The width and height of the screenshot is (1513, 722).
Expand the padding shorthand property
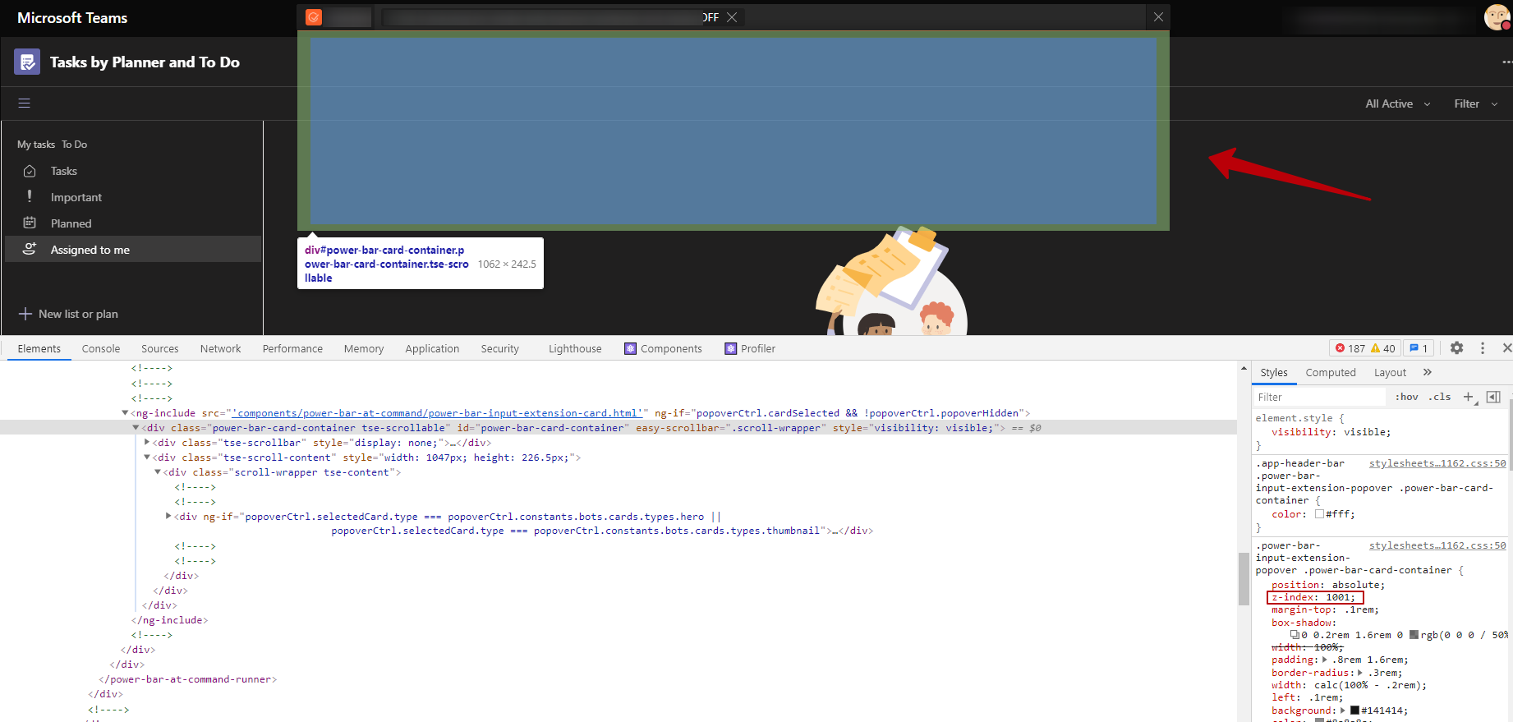[1324, 660]
